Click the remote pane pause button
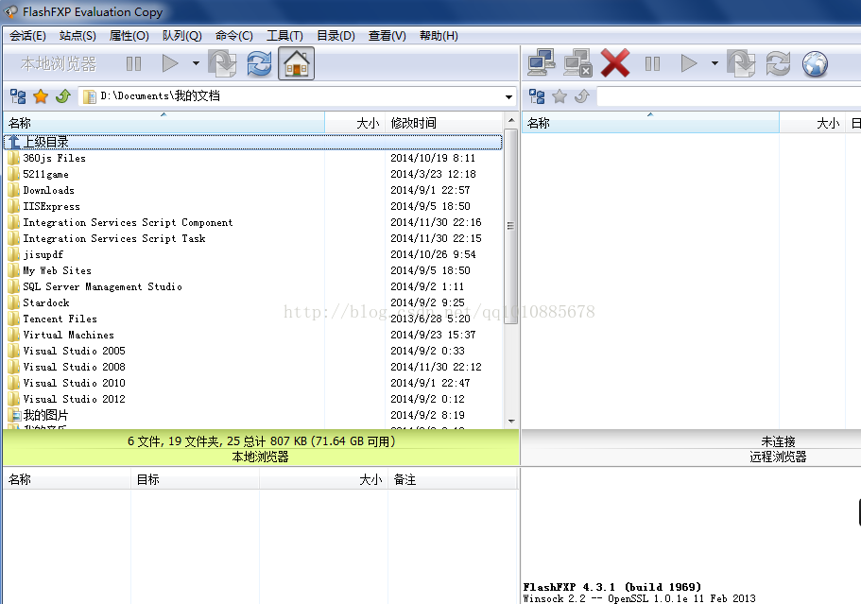 click(652, 63)
